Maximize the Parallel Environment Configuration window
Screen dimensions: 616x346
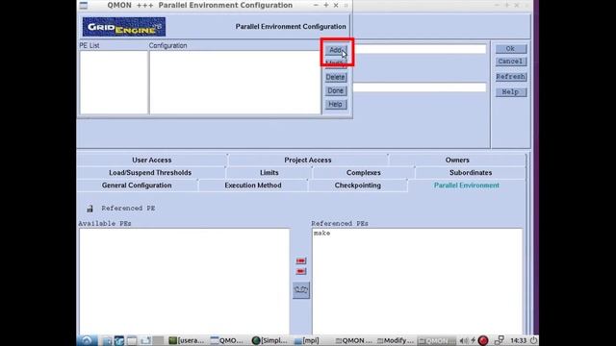click(x=325, y=6)
